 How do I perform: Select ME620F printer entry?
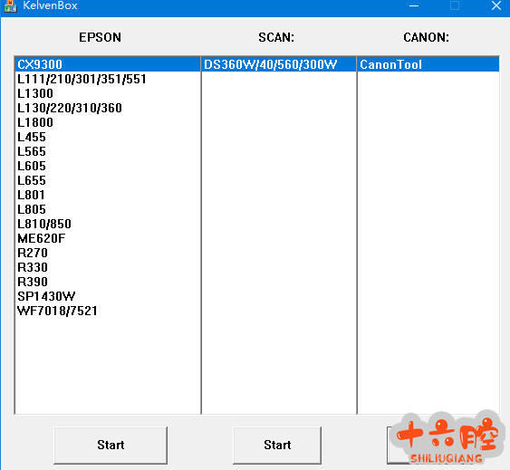click(x=108, y=238)
